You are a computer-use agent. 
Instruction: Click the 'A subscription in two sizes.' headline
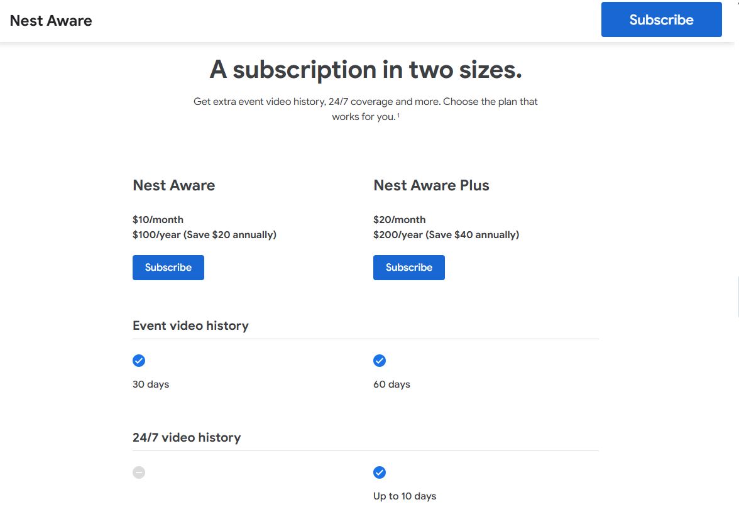point(366,70)
